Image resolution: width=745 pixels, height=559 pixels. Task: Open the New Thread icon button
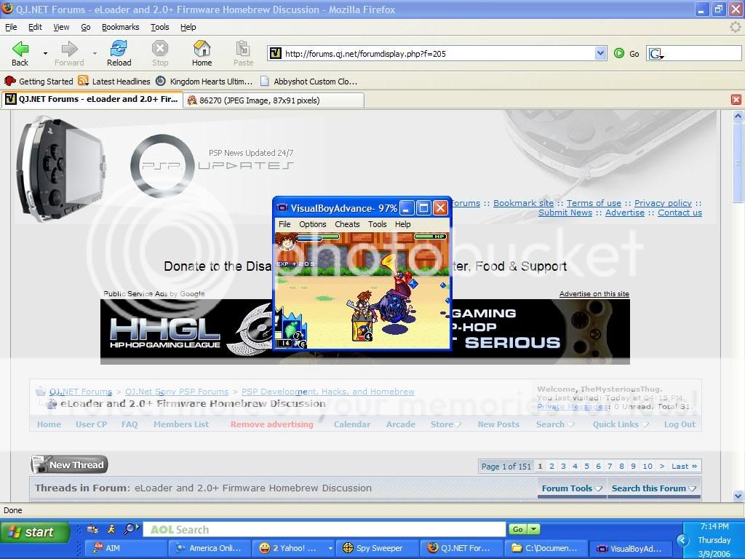click(x=69, y=464)
